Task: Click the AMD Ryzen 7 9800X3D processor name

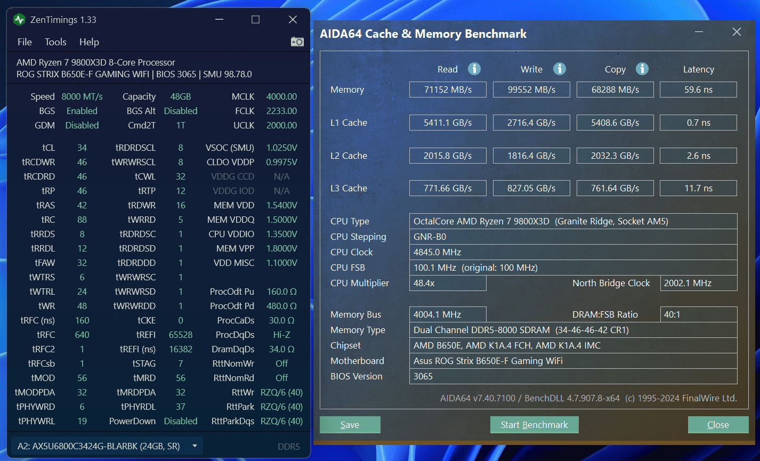Action: click(95, 62)
